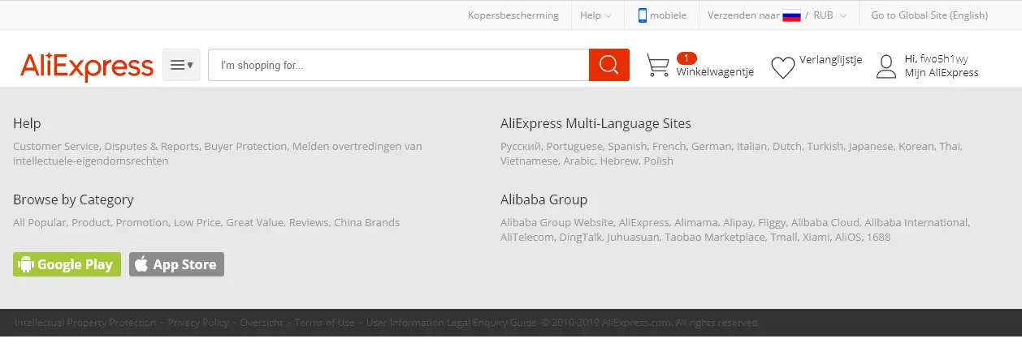Switch to Dutch language site
Viewport: 1022px width, 360px height.
tap(786, 146)
